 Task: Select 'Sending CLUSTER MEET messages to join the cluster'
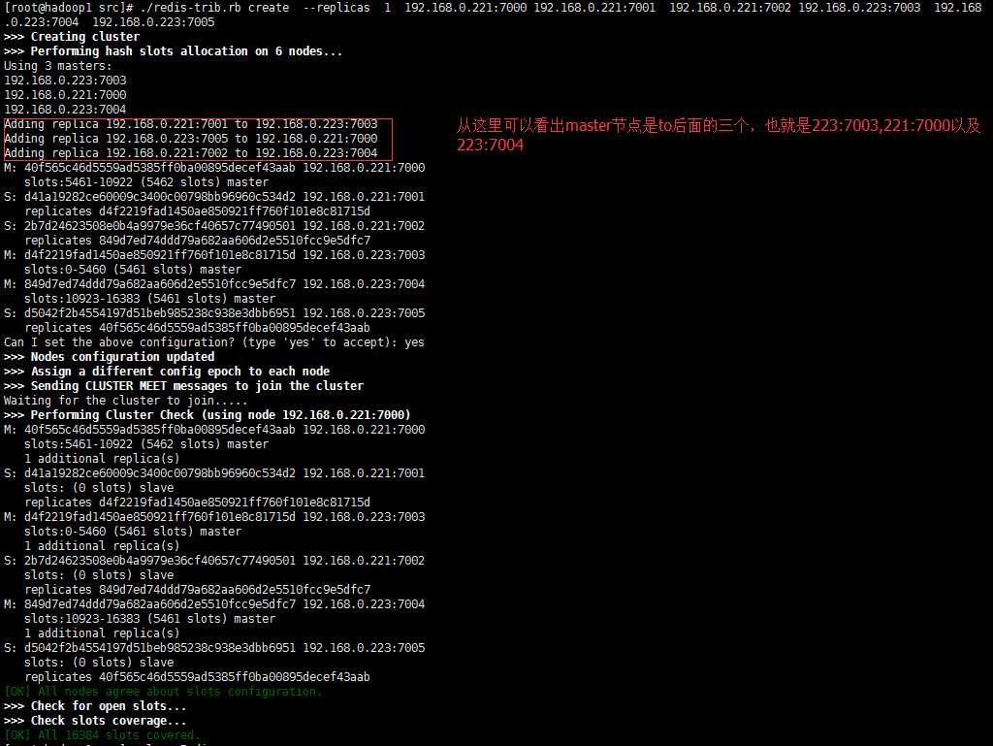point(197,386)
